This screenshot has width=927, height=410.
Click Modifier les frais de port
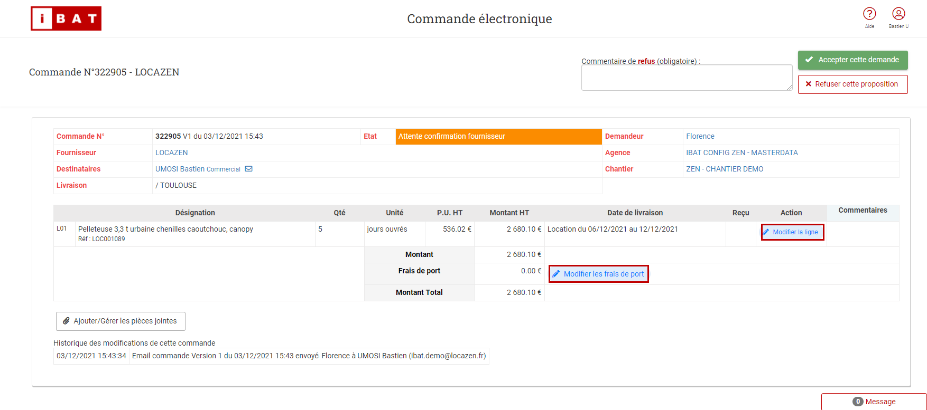598,274
